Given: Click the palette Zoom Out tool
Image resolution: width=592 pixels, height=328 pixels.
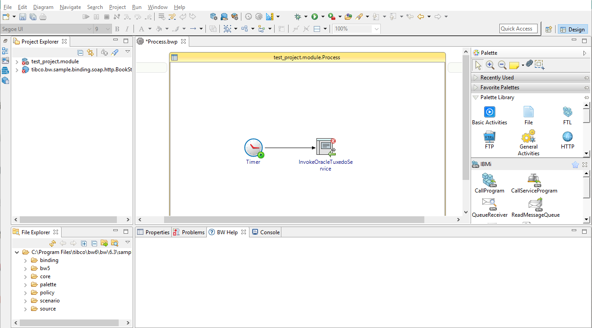Looking at the screenshot, I should point(502,65).
